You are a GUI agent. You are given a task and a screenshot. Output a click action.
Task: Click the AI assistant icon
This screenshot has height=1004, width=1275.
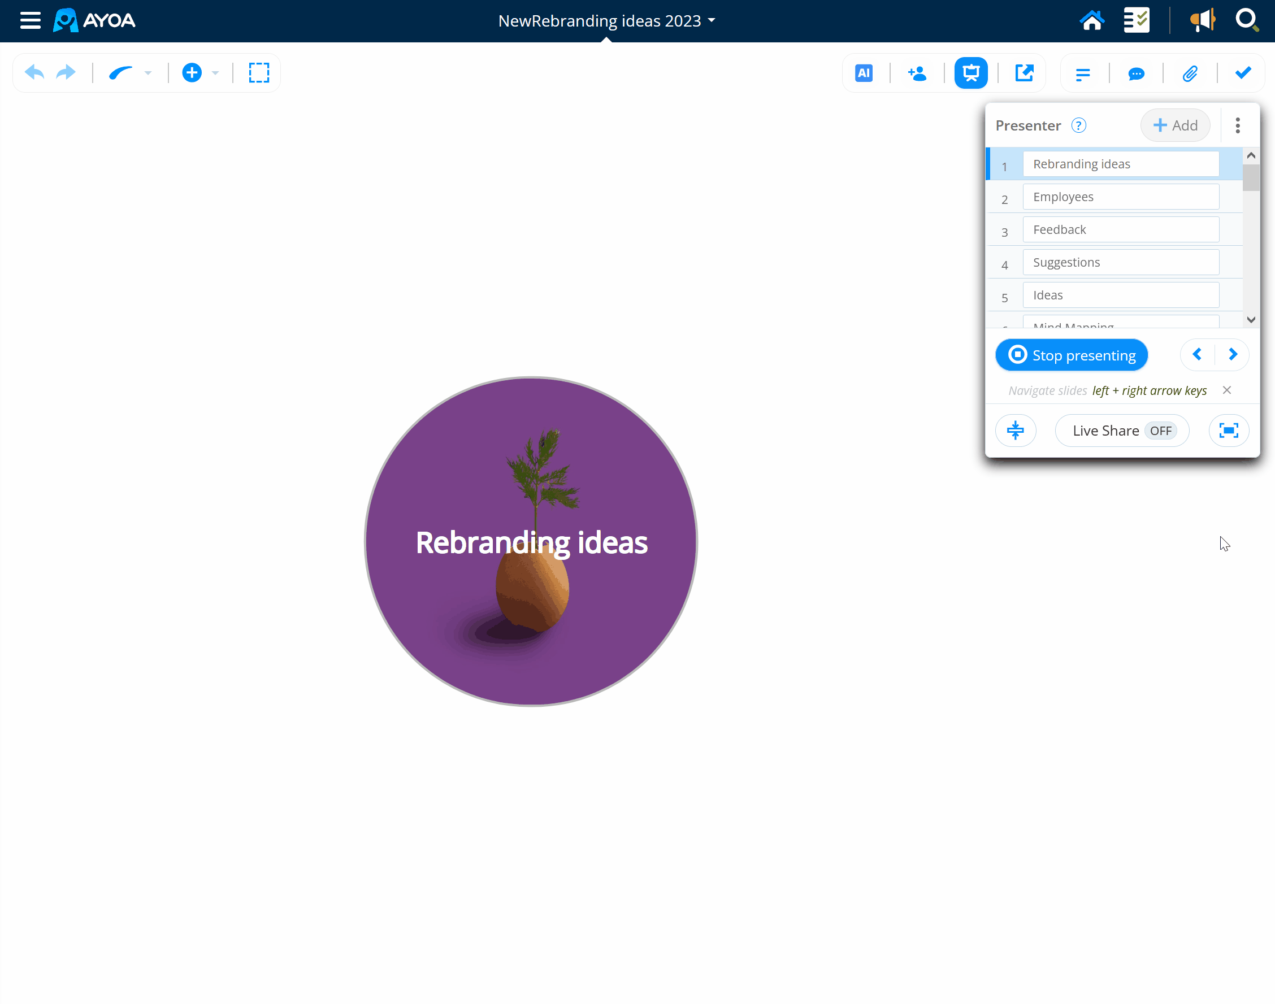point(864,73)
